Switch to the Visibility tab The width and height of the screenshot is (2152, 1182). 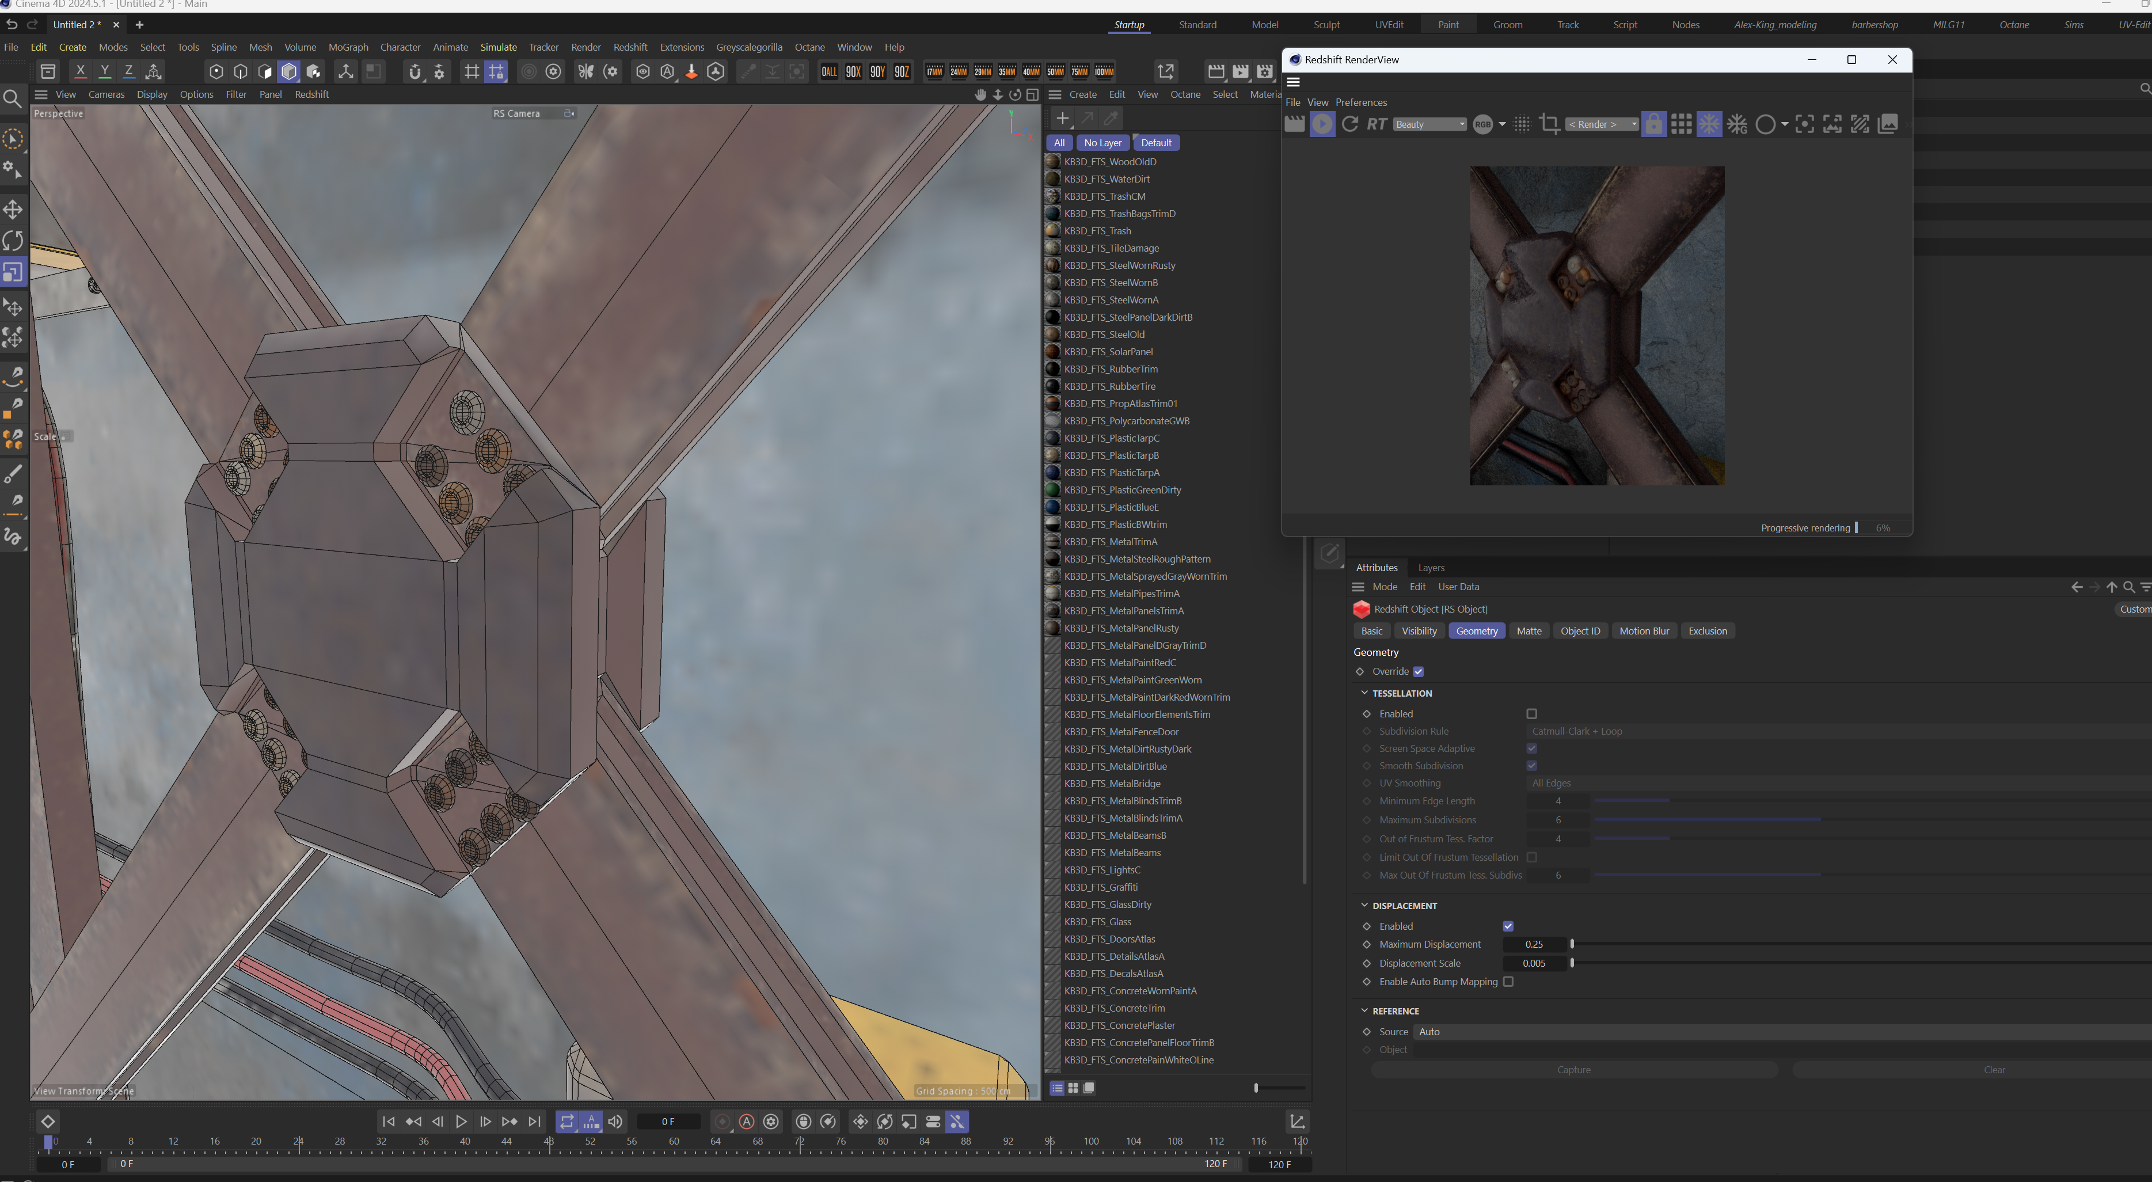(x=1419, y=630)
